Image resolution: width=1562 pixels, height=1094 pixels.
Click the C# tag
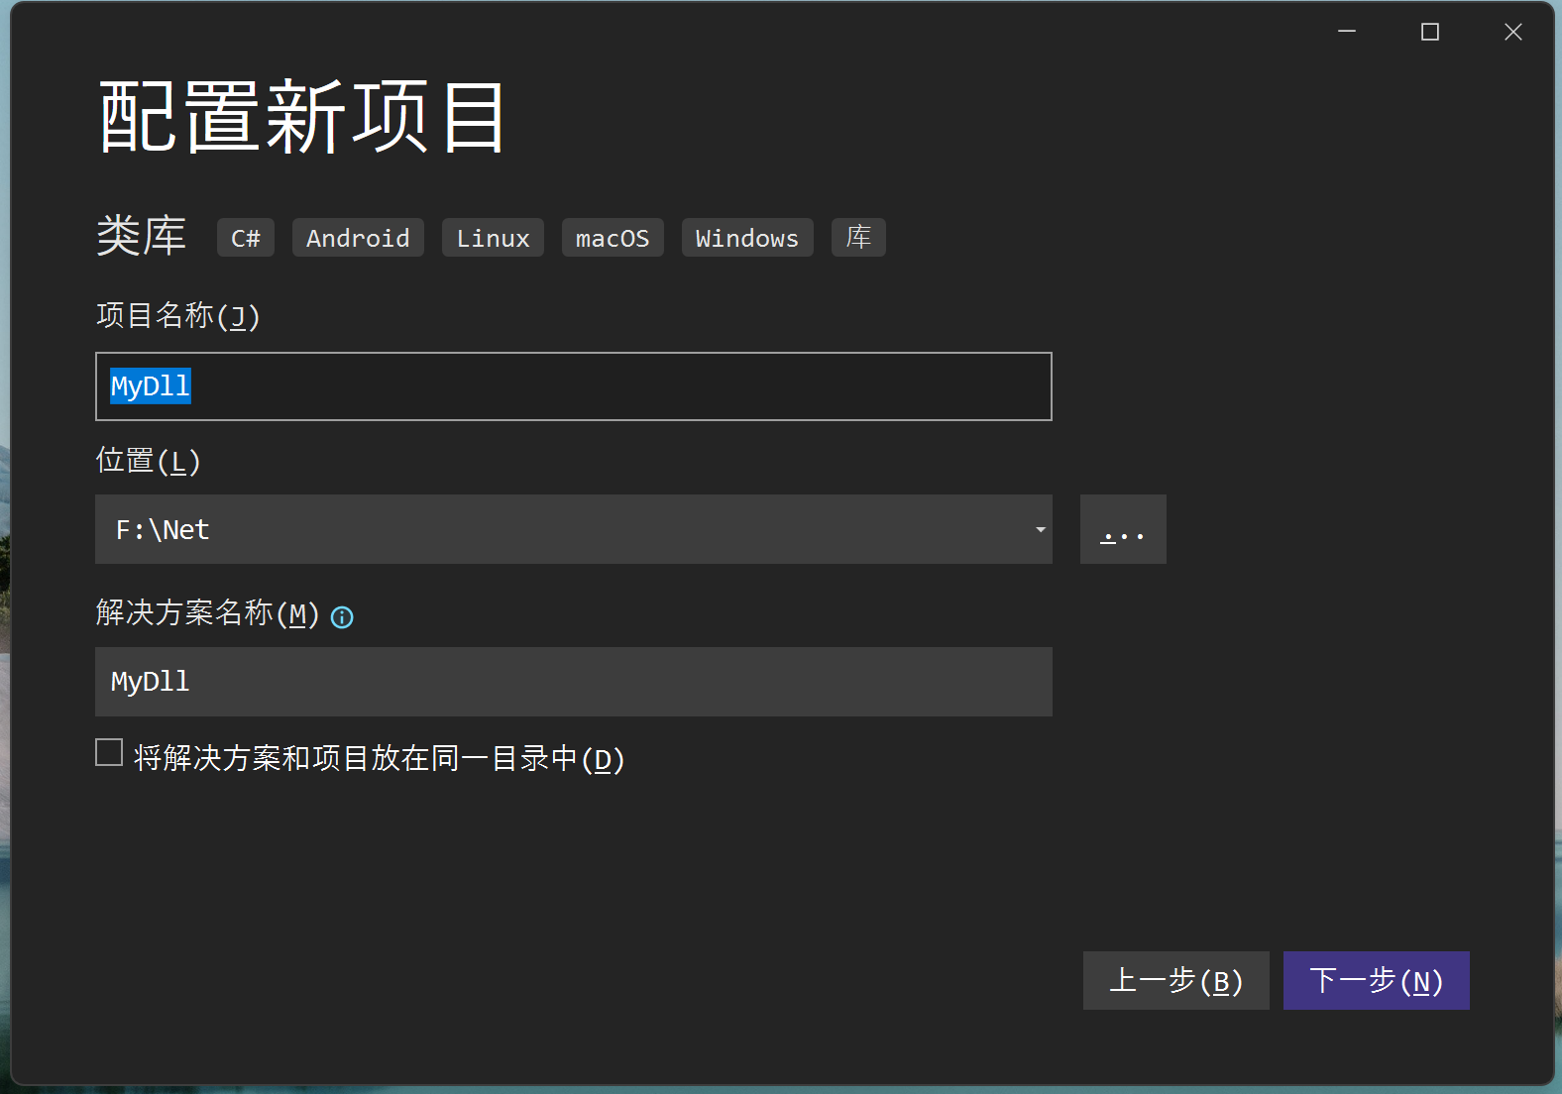(x=245, y=238)
